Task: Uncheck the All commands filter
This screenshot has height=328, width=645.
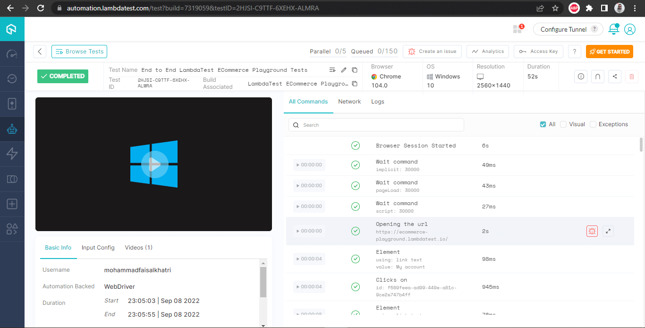Action: pyautogui.click(x=543, y=124)
